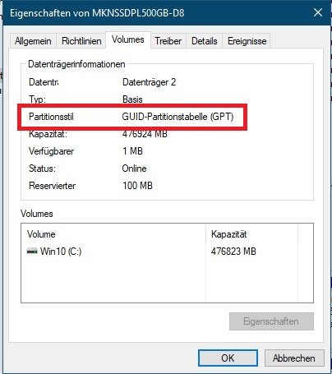Select the Win10 (C:) volume entry

54,251
